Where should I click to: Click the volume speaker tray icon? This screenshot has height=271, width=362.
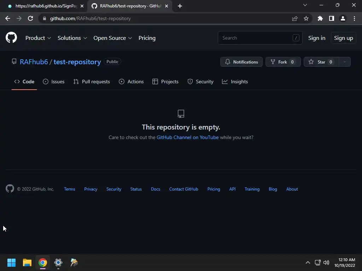click(326, 263)
